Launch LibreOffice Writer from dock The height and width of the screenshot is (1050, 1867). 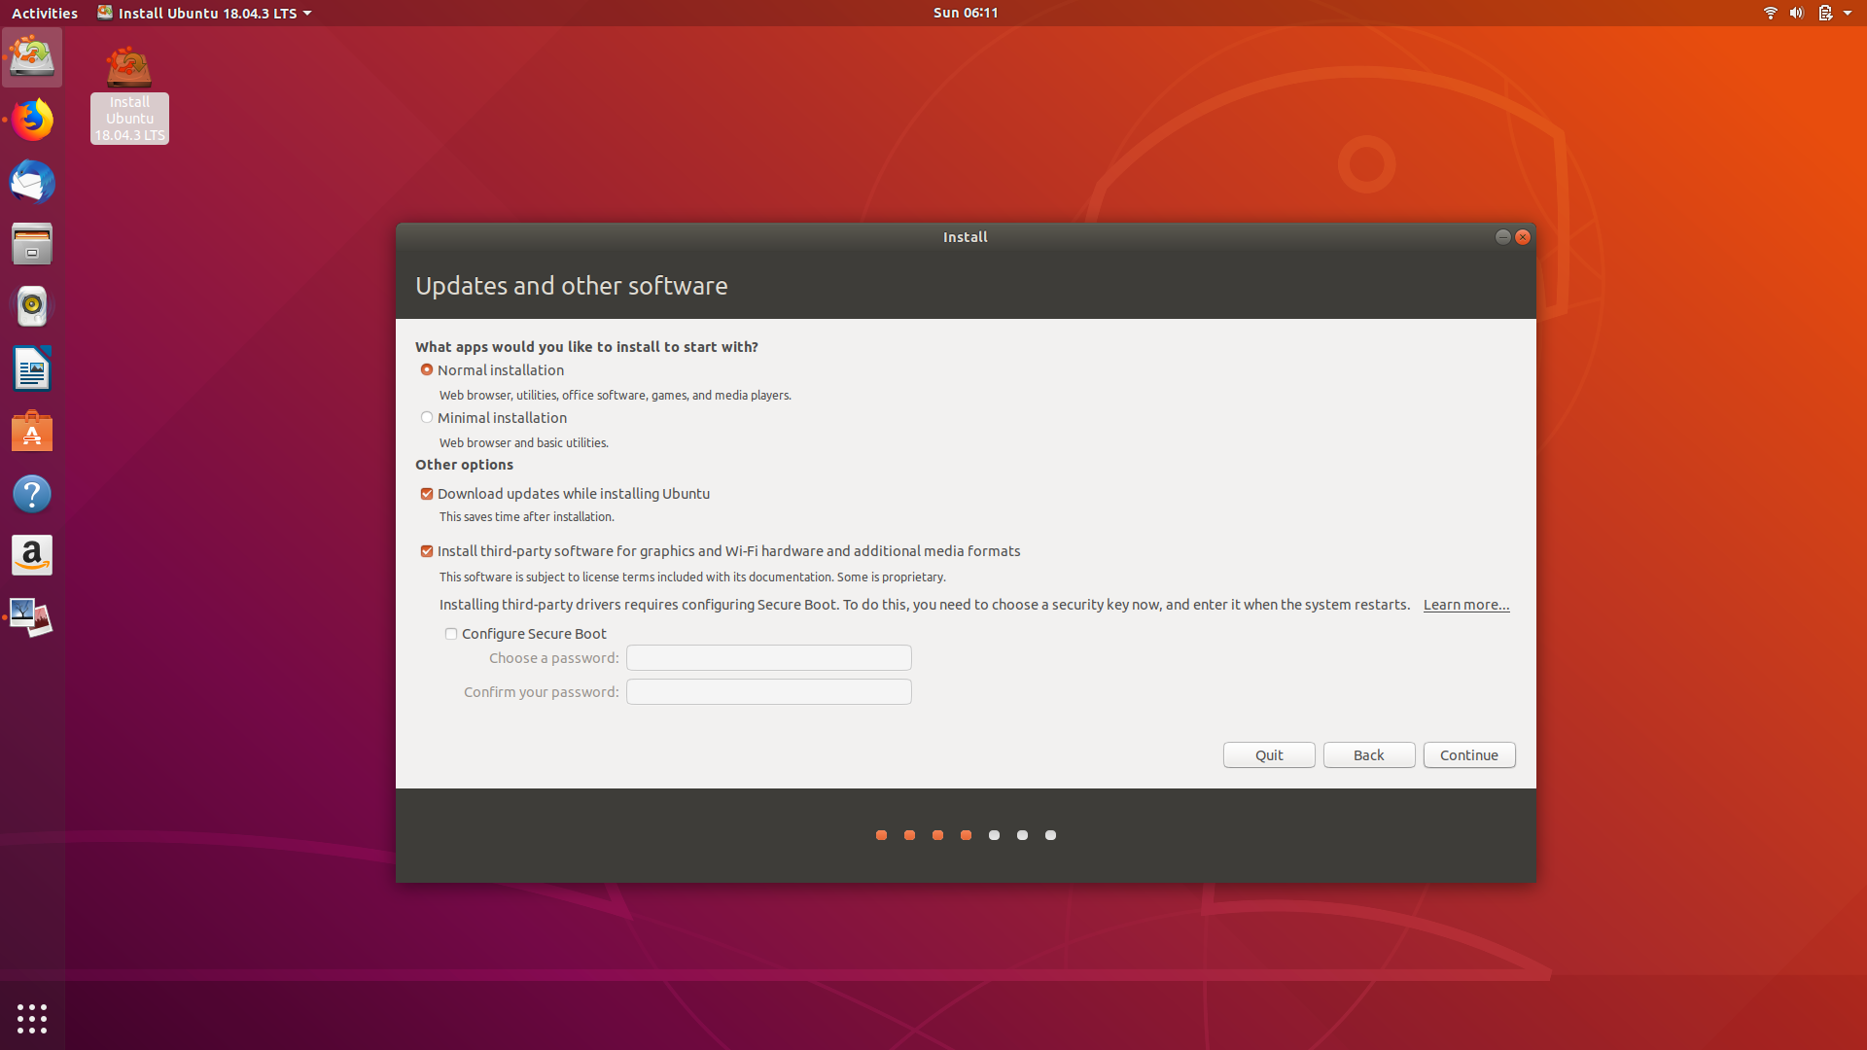click(x=32, y=369)
